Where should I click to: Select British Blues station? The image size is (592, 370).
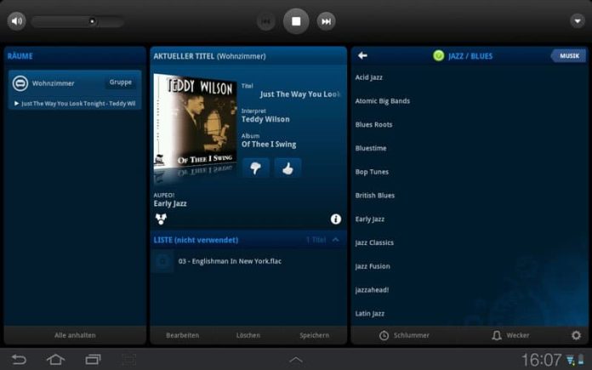coord(470,196)
